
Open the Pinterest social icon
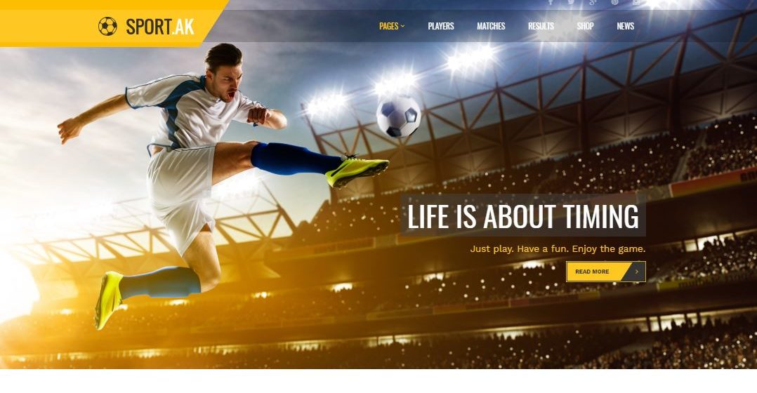[x=614, y=2]
